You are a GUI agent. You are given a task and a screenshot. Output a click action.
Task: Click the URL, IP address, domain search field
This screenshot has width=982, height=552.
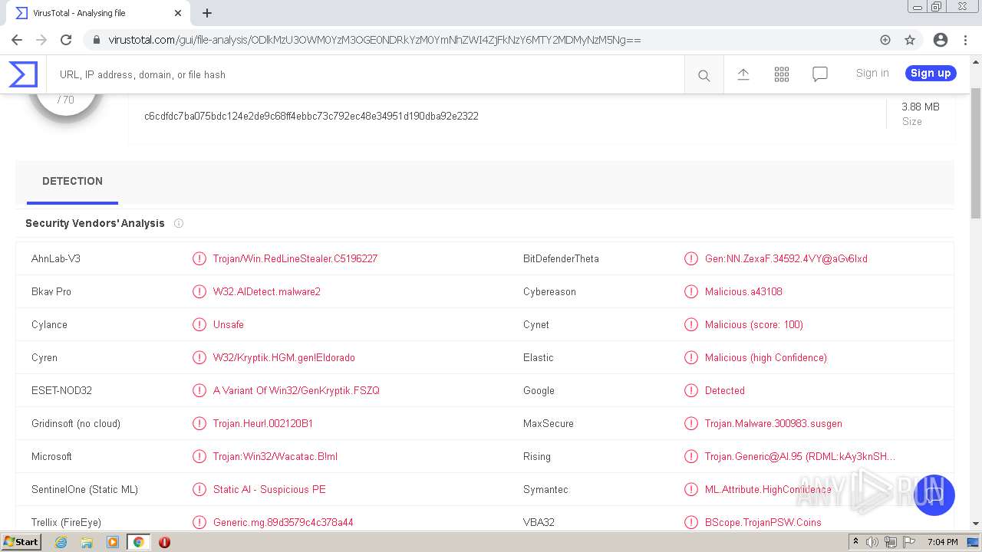click(x=365, y=74)
